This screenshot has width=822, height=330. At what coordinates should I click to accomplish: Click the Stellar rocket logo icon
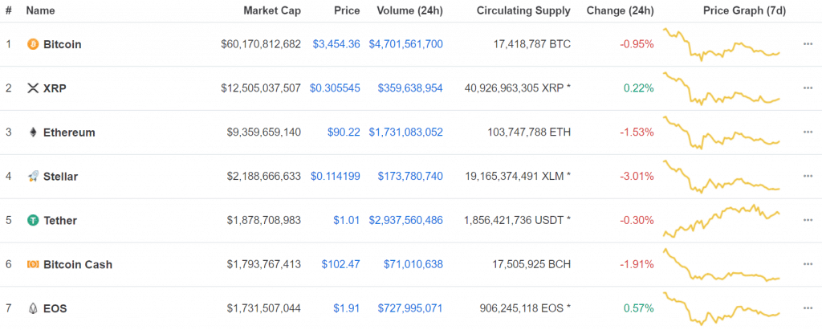[x=33, y=177]
